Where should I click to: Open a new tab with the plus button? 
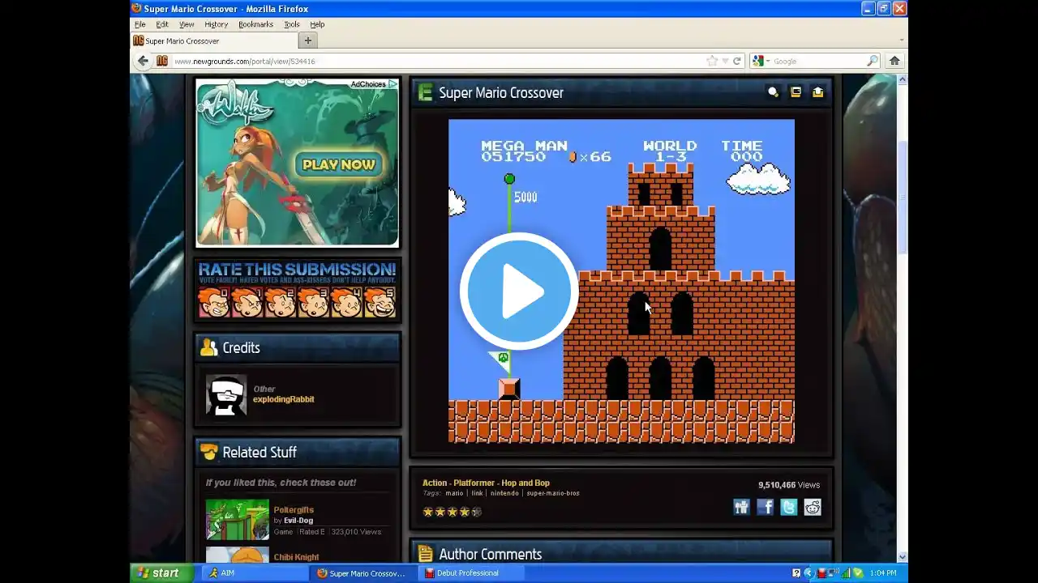(x=307, y=40)
